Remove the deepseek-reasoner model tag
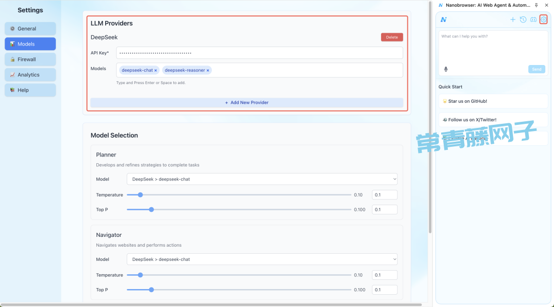 pyautogui.click(x=208, y=71)
